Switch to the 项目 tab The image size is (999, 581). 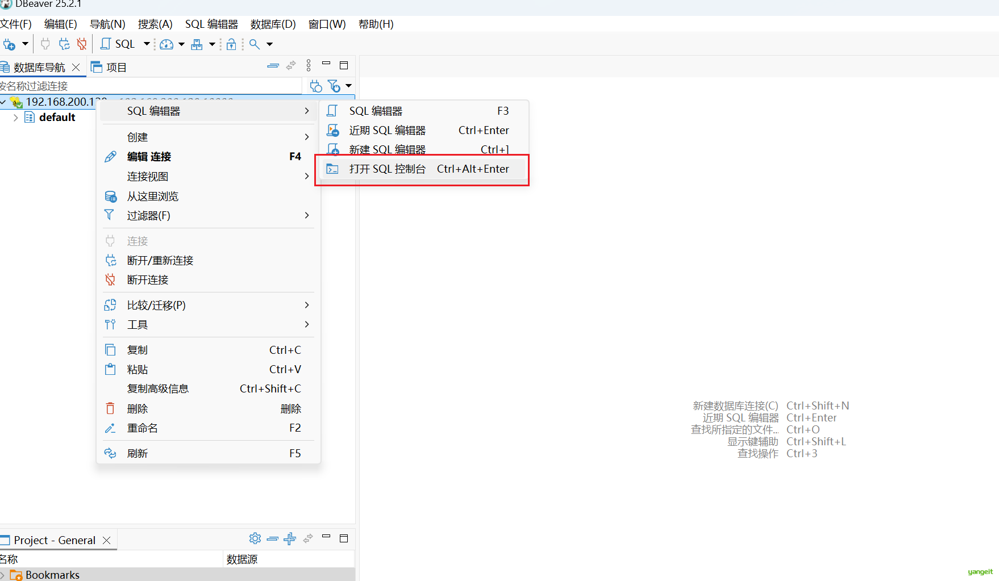click(x=110, y=67)
